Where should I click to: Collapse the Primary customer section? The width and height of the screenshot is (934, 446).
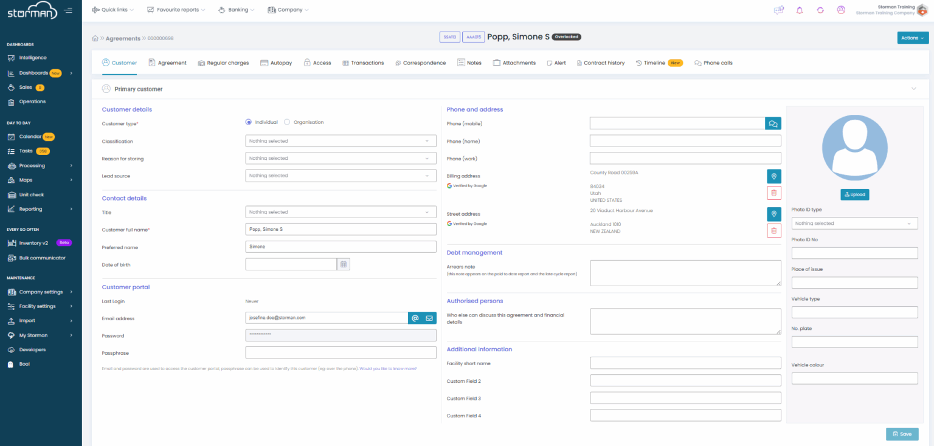pyautogui.click(x=913, y=89)
